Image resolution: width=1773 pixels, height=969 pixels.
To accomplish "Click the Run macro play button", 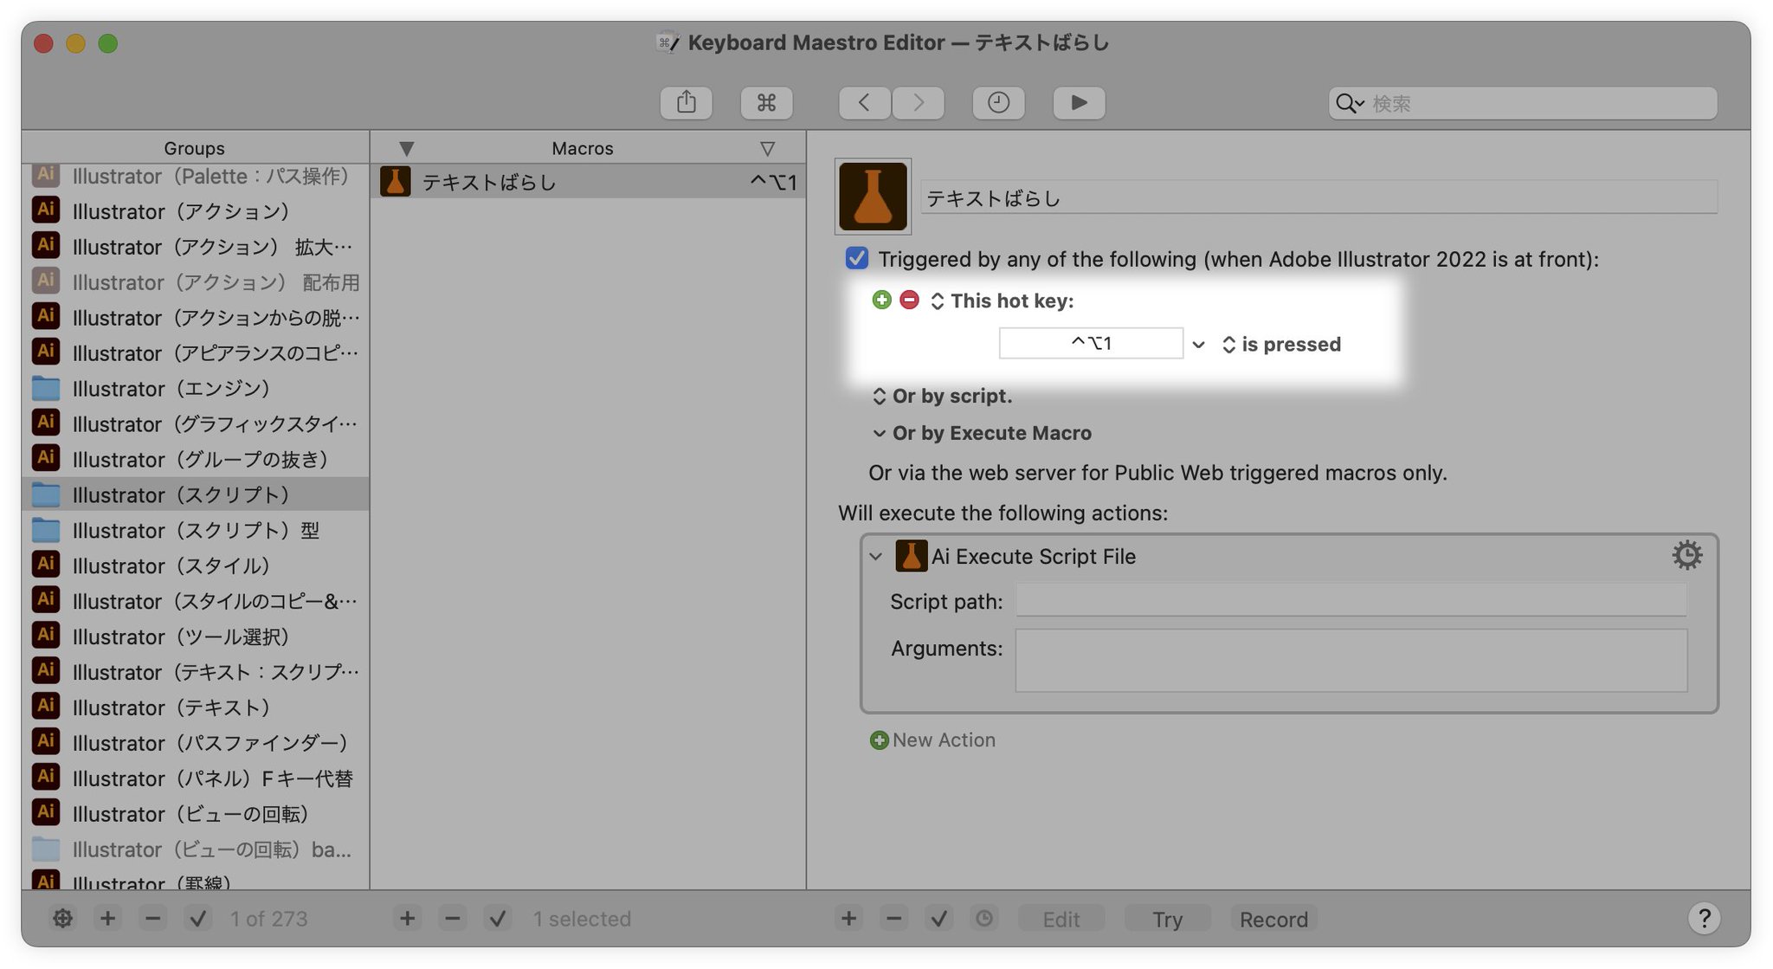I will tap(1079, 103).
